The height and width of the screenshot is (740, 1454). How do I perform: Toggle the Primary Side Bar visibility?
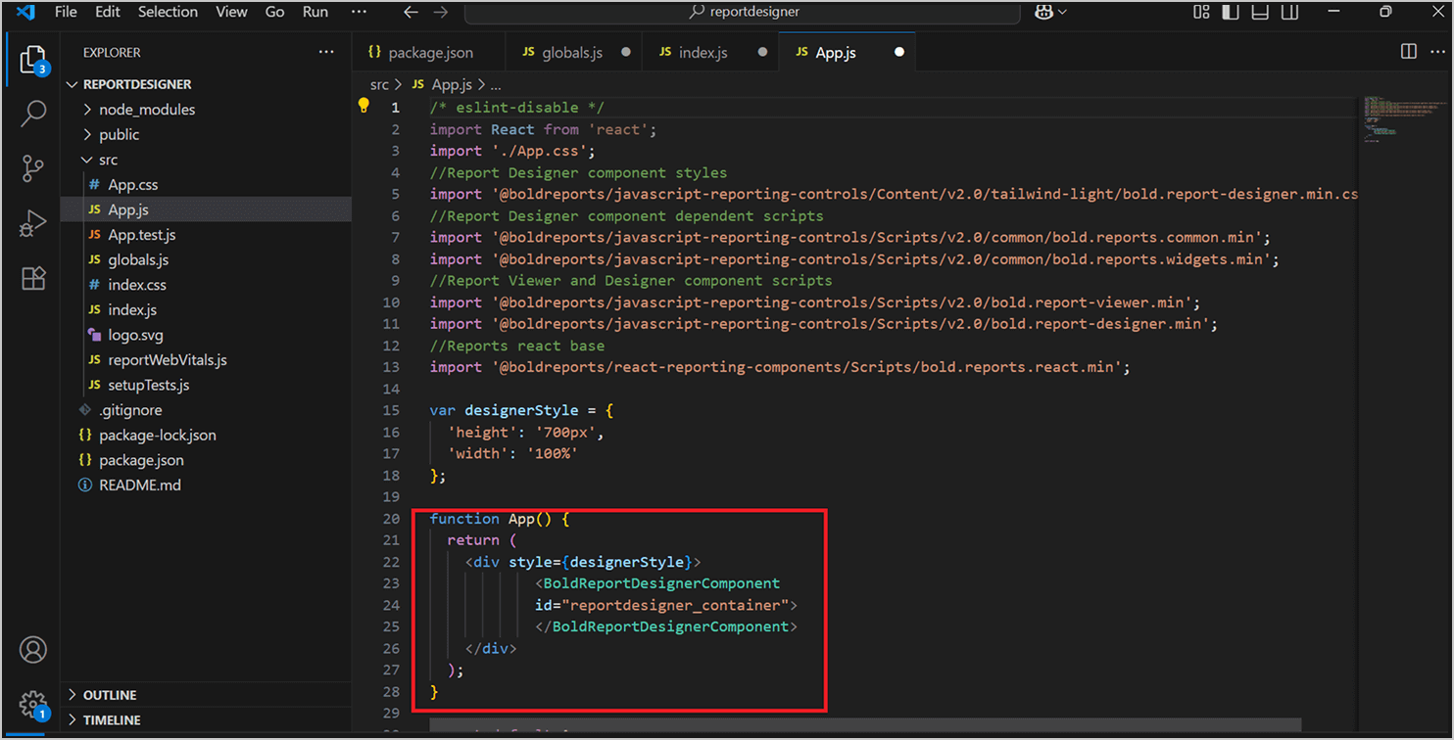(x=1230, y=12)
